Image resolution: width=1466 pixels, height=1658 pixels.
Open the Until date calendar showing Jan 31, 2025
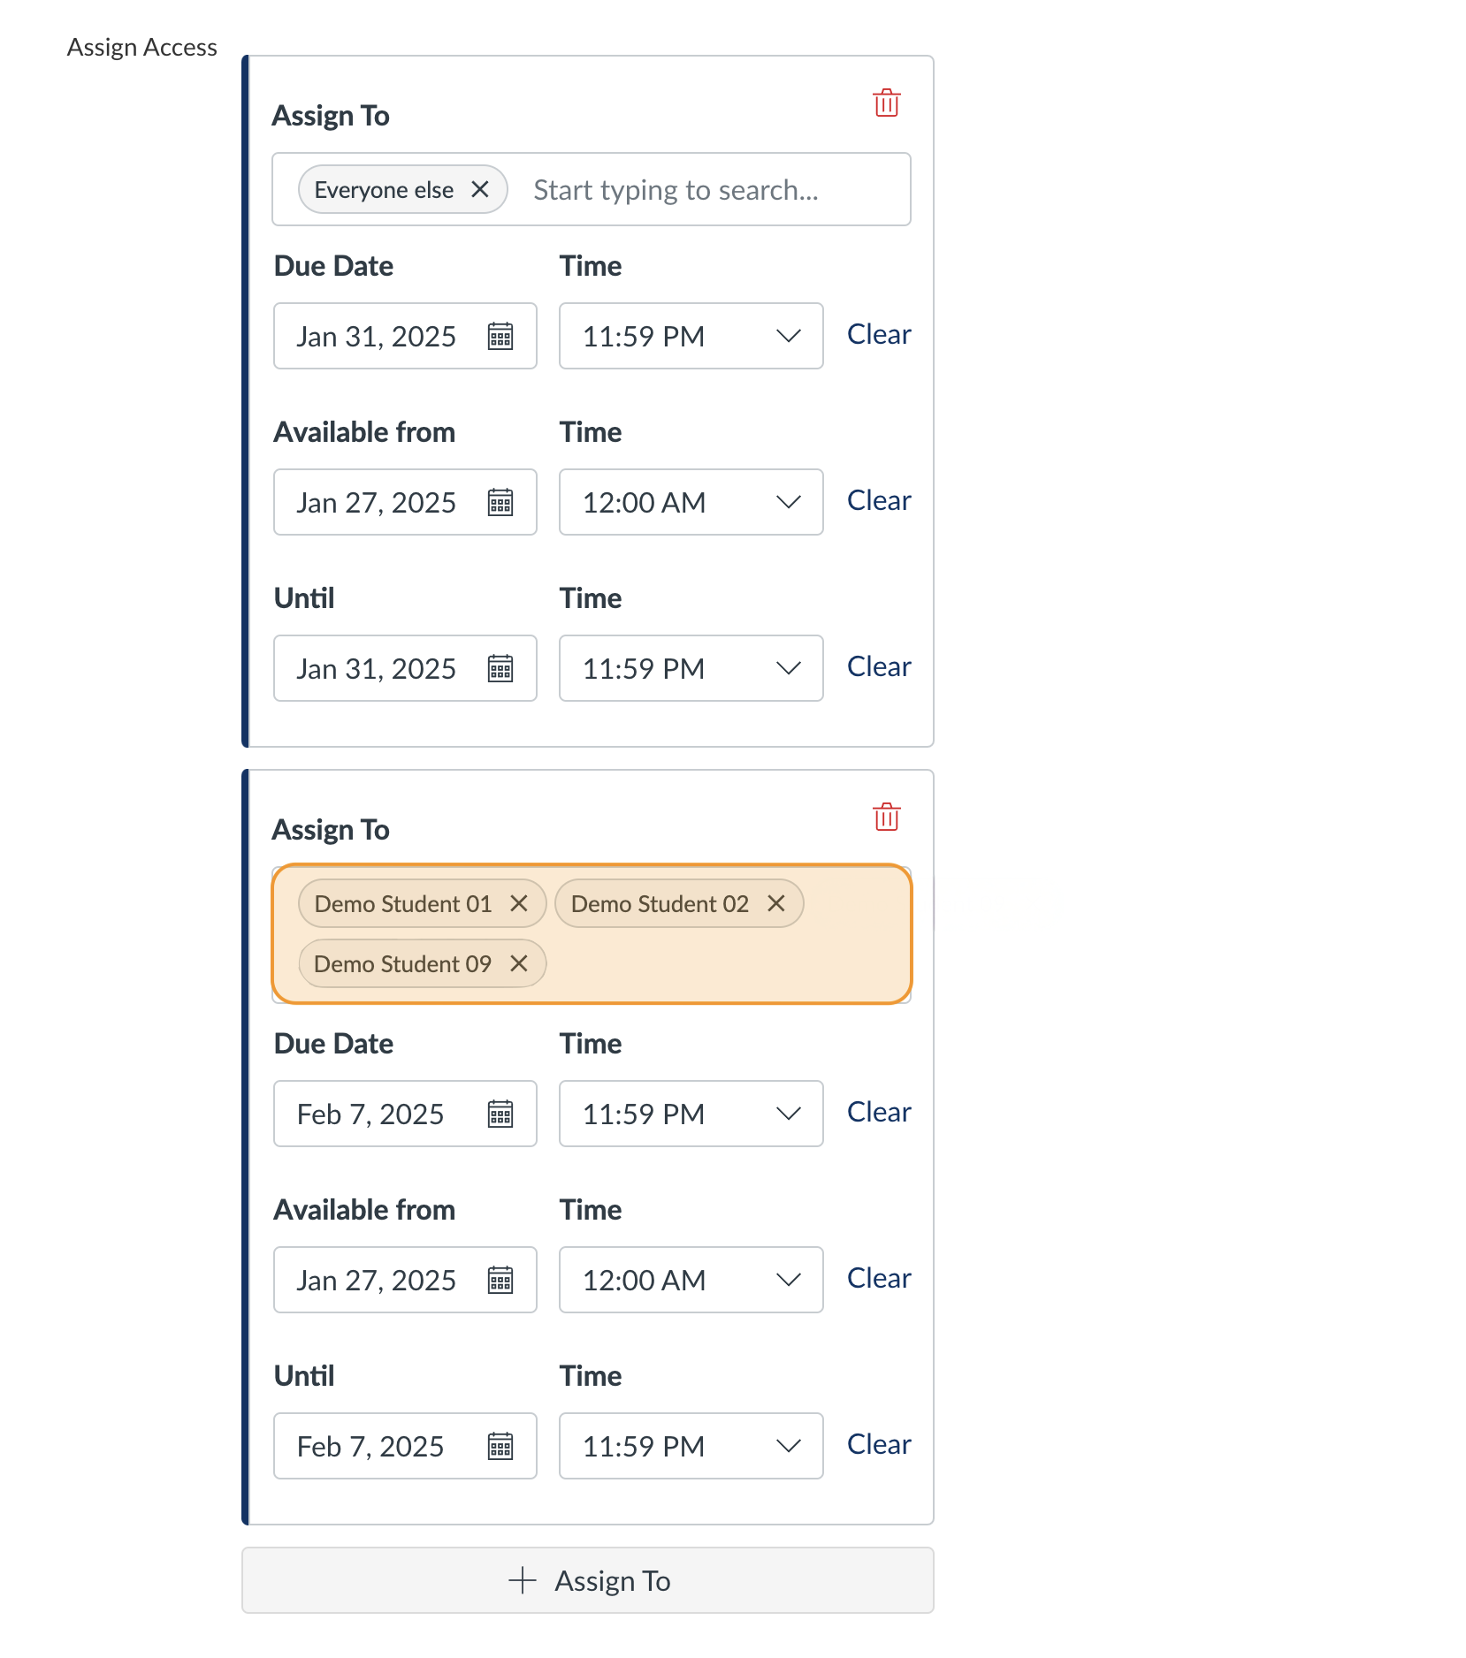pyautogui.click(x=500, y=668)
